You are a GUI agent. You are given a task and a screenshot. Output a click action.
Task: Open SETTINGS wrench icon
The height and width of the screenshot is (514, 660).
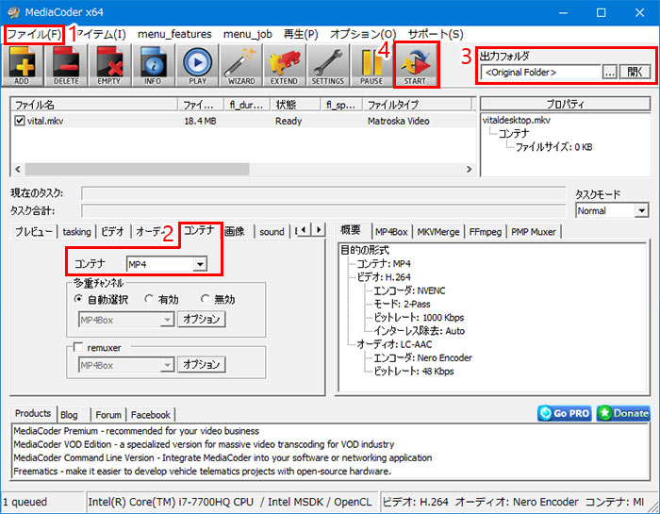pos(327,64)
